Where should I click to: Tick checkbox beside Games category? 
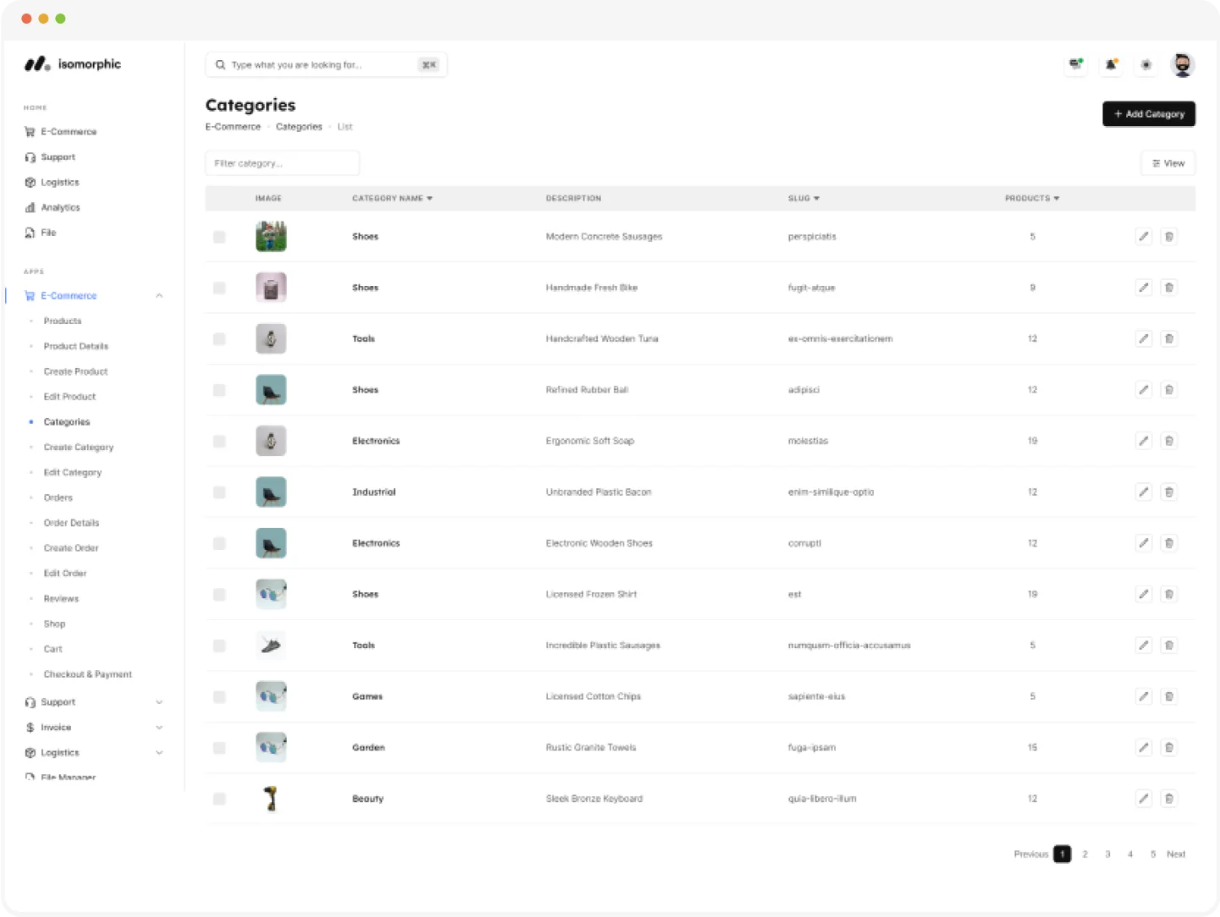pyautogui.click(x=219, y=697)
